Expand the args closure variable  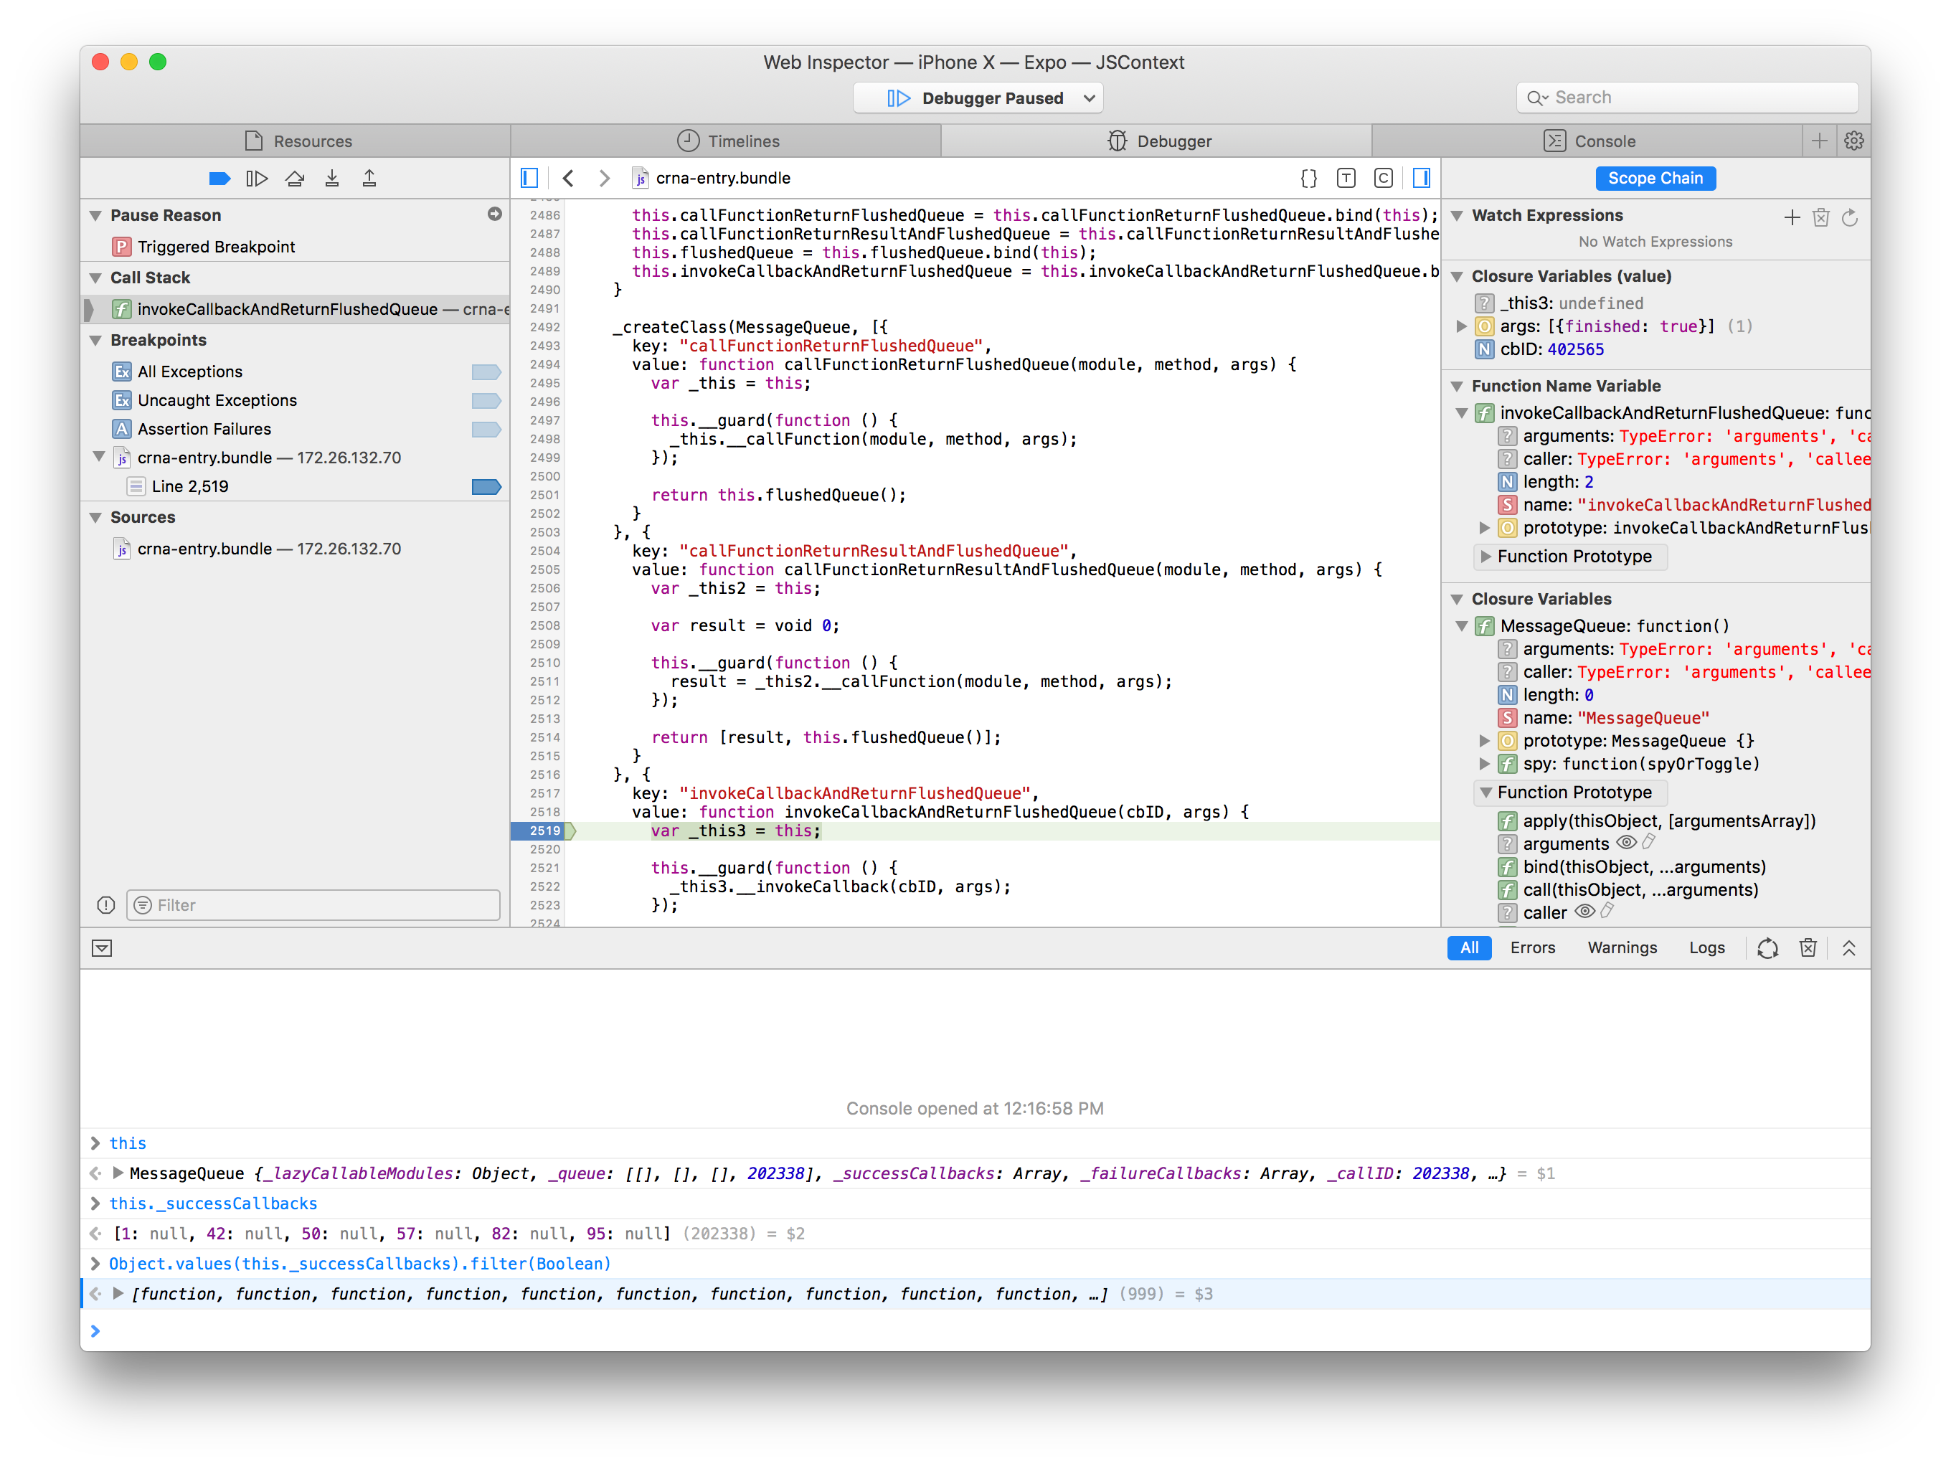[x=1460, y=327]
